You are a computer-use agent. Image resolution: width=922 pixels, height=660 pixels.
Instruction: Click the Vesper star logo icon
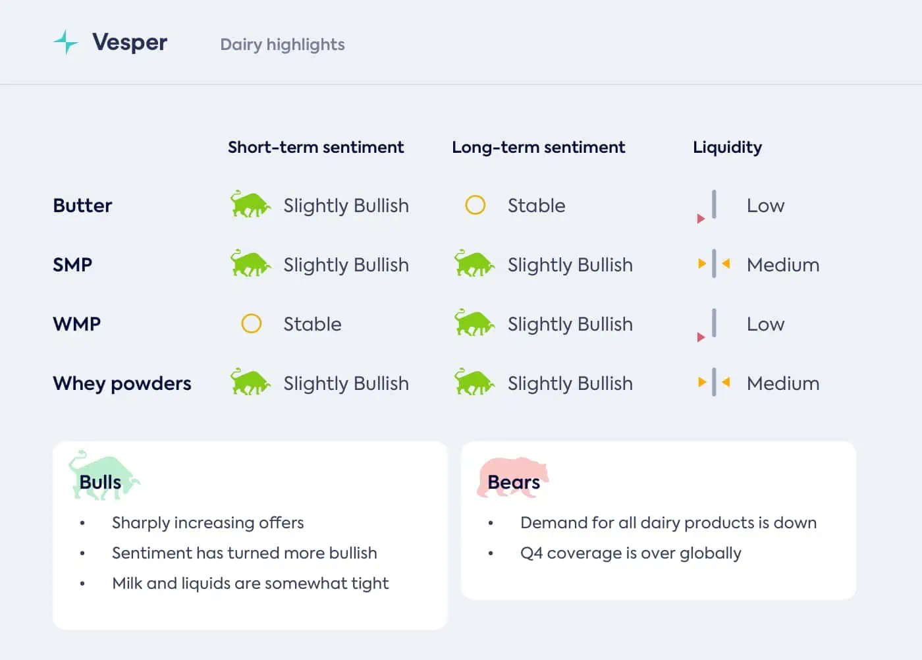click(66, 42)
